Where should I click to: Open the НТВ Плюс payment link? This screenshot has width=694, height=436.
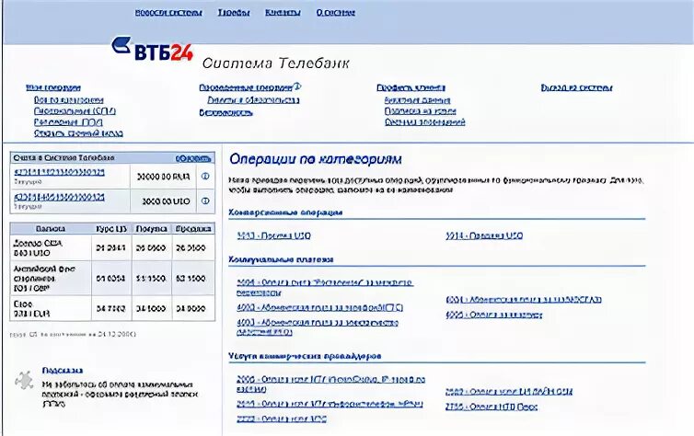[x=492, y=407]
